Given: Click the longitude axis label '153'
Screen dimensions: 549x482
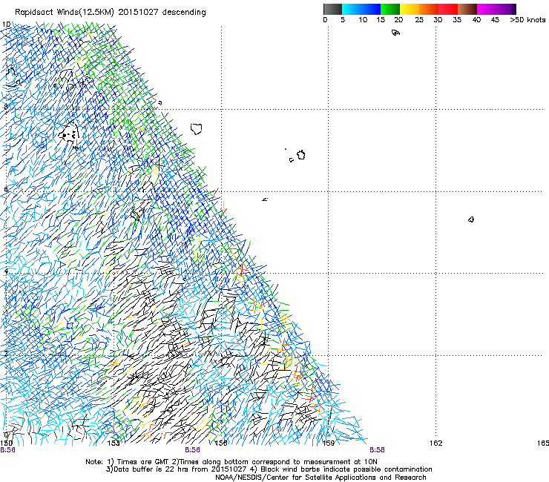Looking at the screenshot, I should coord(114,443).
